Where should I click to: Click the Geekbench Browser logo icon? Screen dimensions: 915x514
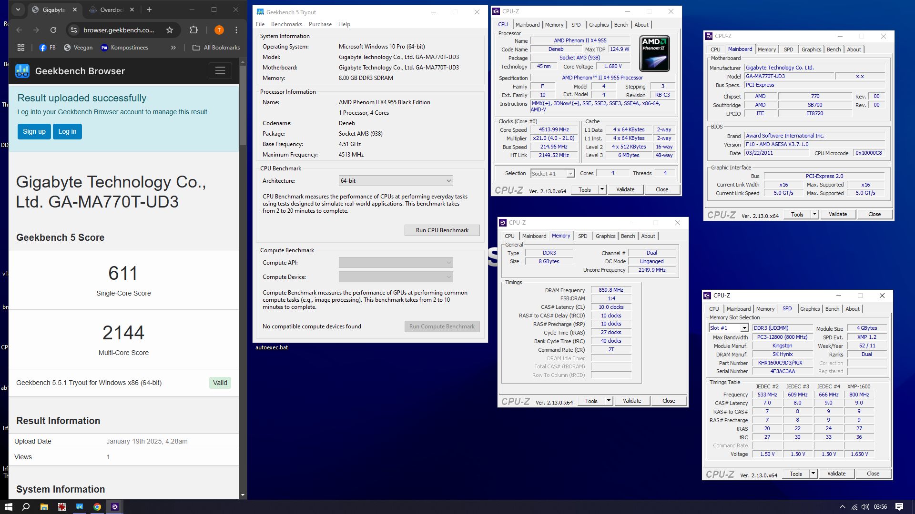coord(22,71)
